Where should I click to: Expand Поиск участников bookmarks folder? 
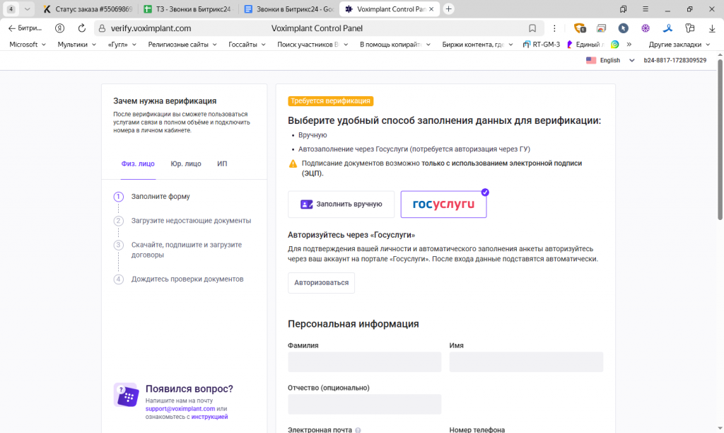312,45
